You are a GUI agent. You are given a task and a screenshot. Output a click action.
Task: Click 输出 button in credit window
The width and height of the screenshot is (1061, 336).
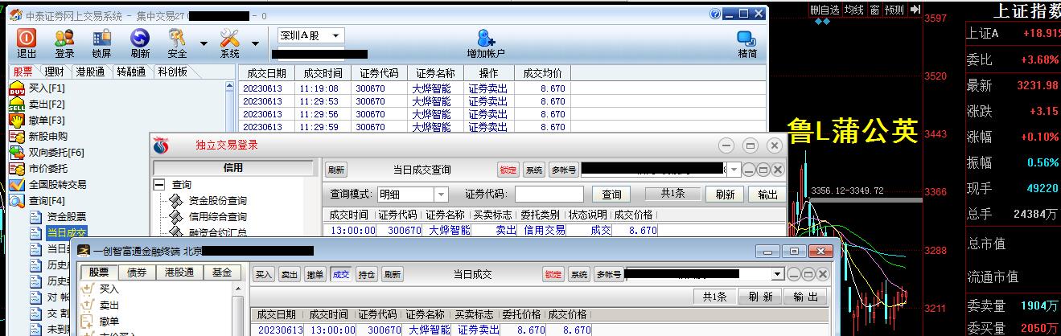(x=767, y=195)
